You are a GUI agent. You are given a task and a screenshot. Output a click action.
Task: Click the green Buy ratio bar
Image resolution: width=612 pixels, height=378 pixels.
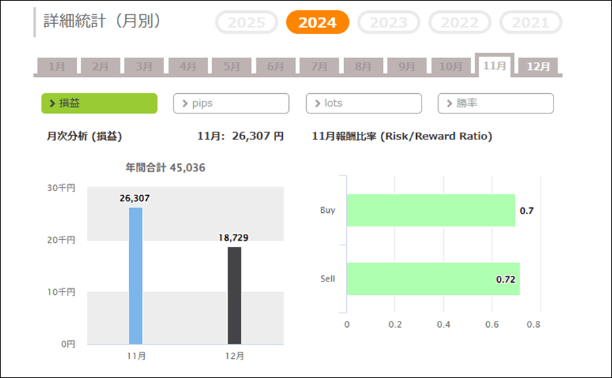click(430, 211)
